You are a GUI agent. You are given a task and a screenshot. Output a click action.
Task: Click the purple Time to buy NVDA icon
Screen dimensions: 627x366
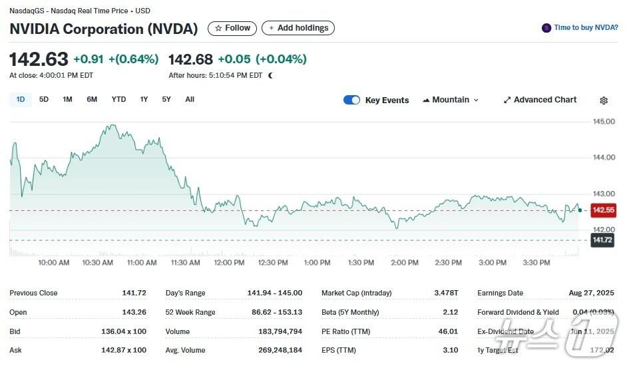point(546,28)
